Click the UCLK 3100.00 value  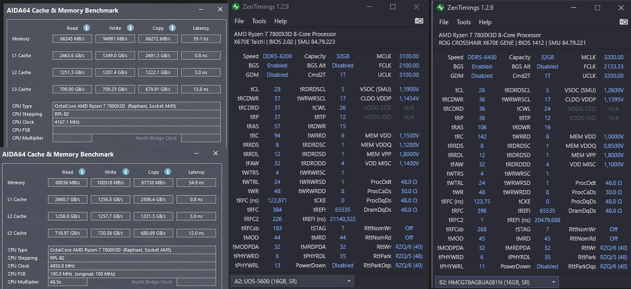point(409,75)
